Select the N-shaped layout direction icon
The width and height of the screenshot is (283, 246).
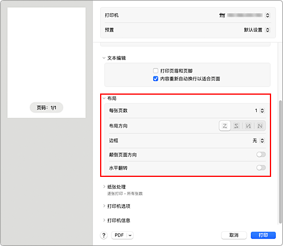260,126
